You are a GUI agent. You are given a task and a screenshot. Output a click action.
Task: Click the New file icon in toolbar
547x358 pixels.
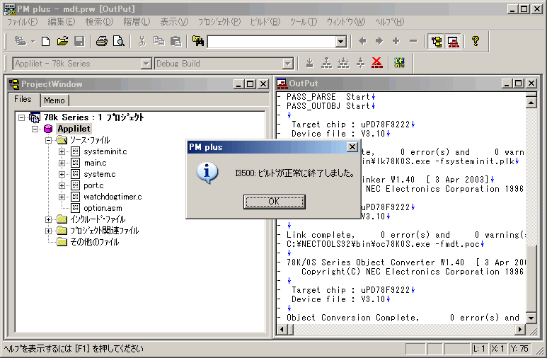pos(45,41)
